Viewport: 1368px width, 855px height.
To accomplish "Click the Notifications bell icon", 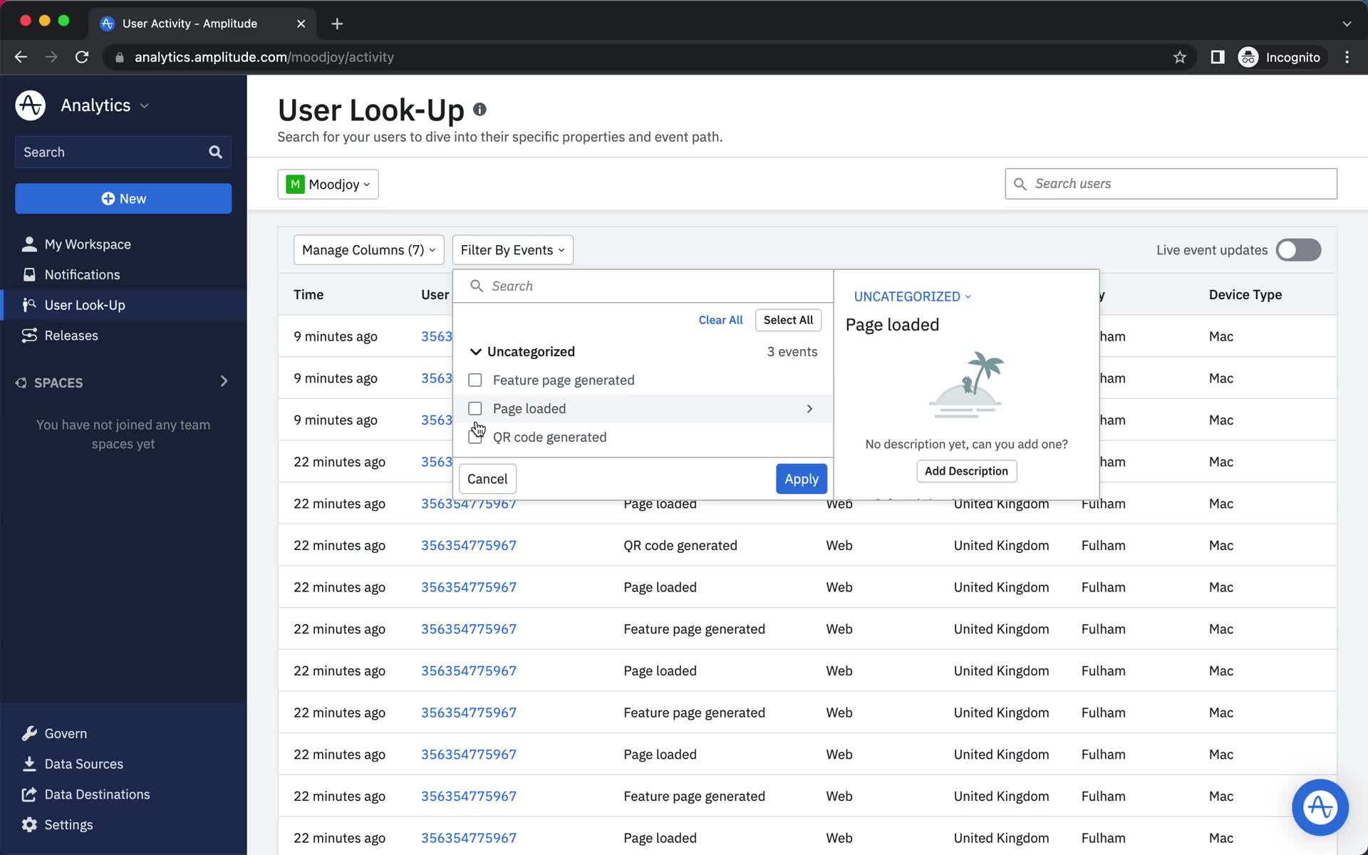I will (28, 274).
